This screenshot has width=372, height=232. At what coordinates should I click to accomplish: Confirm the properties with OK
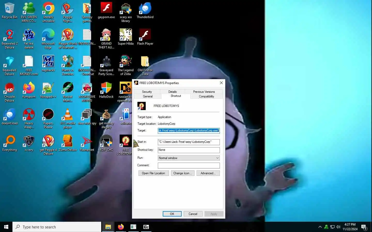(x=172, y=214)
